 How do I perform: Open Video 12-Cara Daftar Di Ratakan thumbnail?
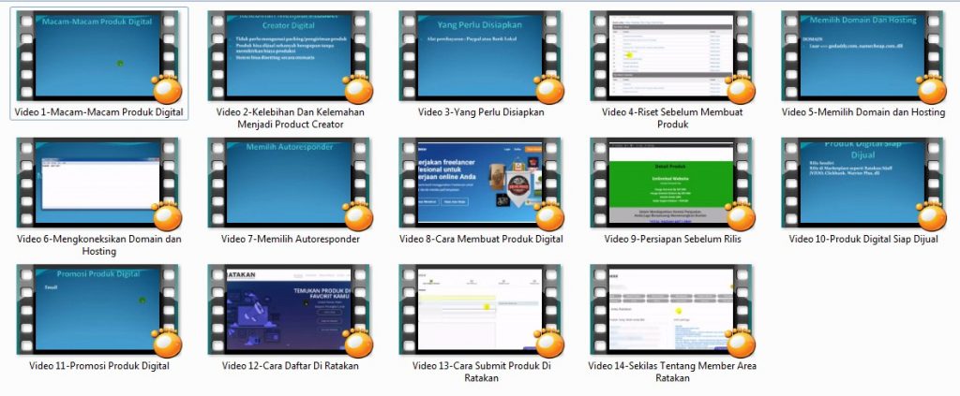coord(290,310)
